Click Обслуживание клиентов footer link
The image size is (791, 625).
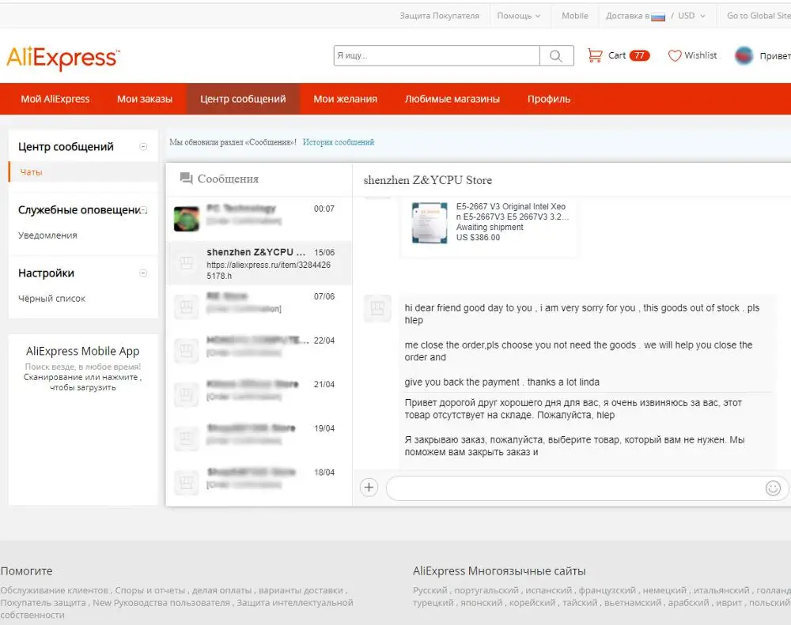[55, 590]
